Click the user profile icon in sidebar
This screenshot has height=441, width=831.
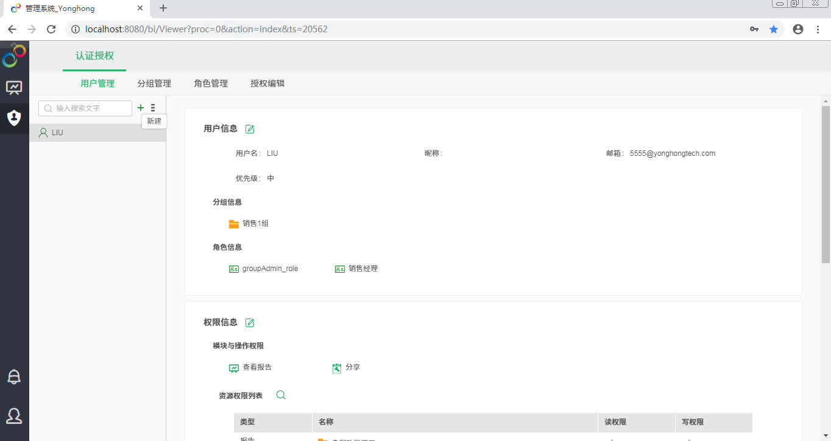[14, 416]
